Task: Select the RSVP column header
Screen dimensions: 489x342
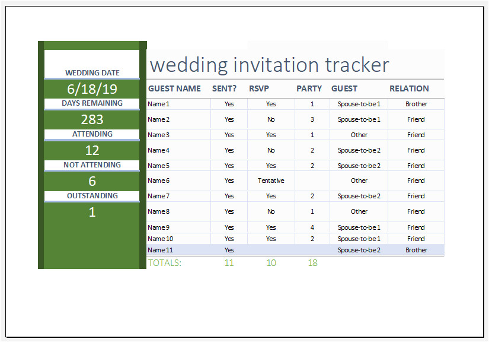Action: pyautogui.click(x=259, y=88)
